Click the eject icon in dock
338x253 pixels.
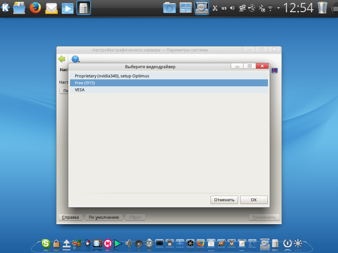point(67,243)
